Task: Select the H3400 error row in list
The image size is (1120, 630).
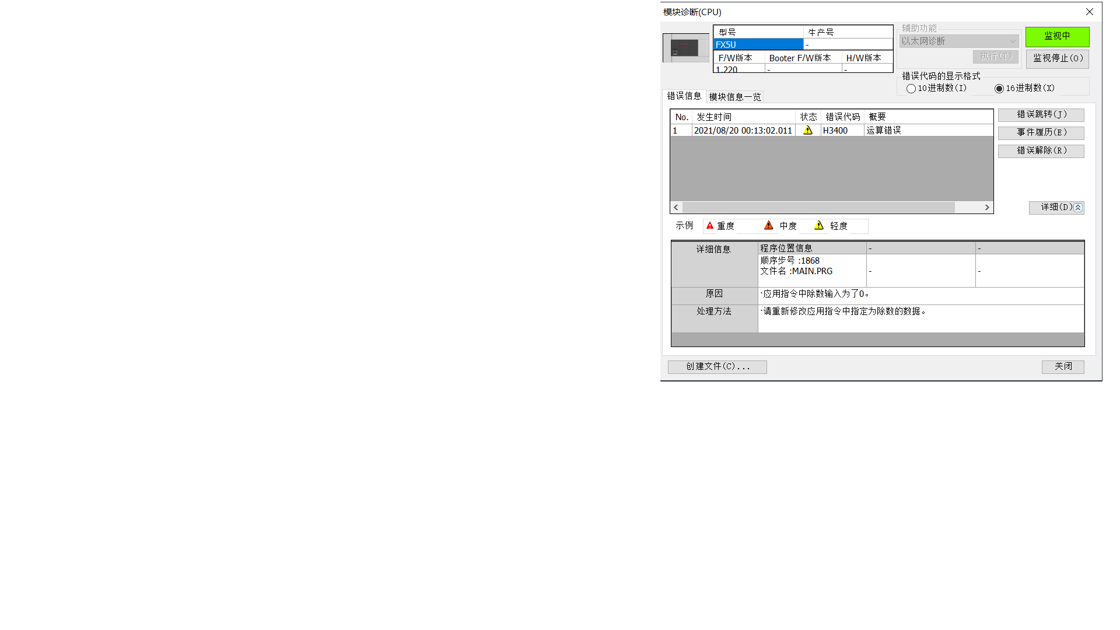Action: pos(835,131)
